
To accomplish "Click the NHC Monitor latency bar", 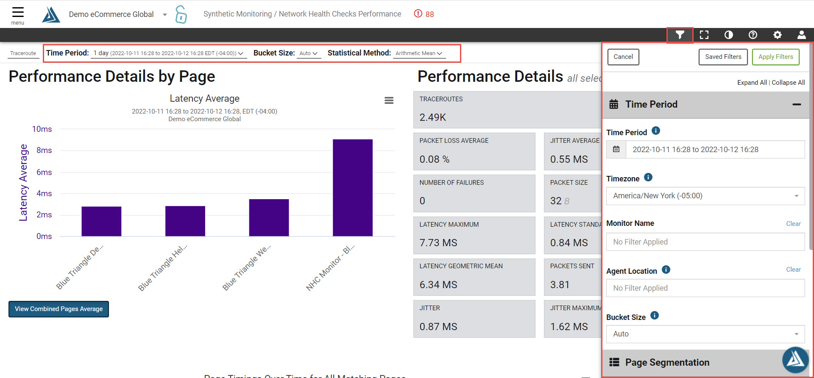I will tap(353, 188).
